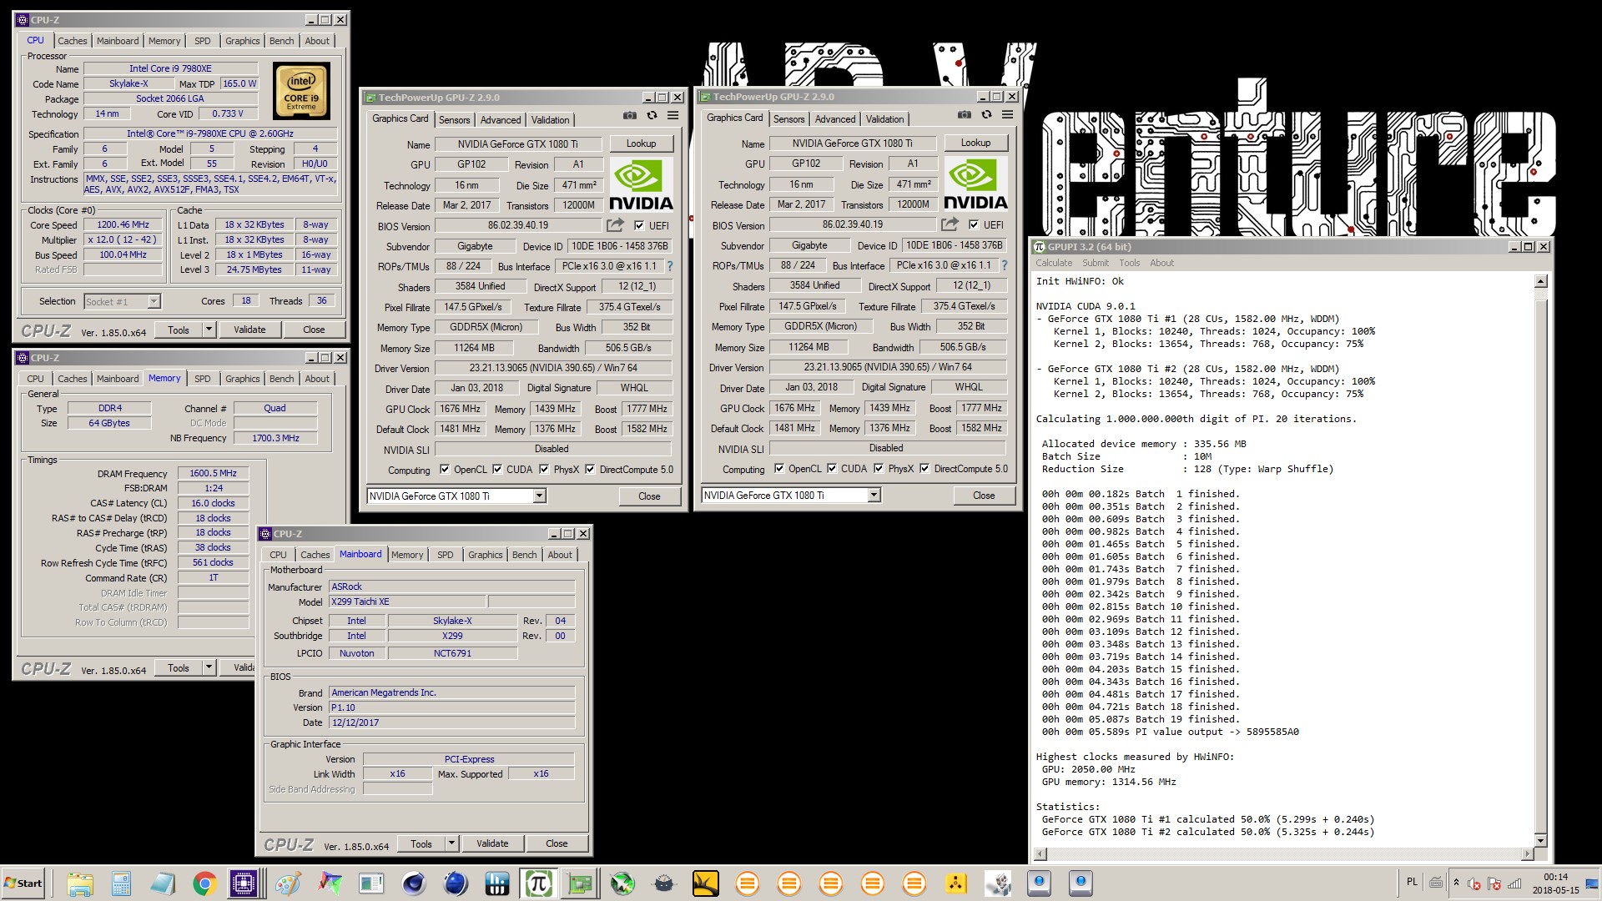Open GPU selector dropdown in left GPU-Z
1602x901 pixels.
[539, 496]
